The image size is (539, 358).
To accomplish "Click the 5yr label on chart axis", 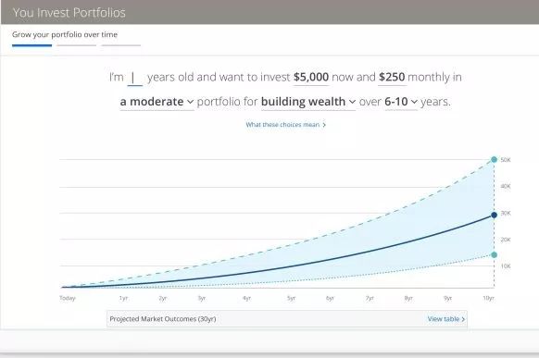I will [291, 298].
